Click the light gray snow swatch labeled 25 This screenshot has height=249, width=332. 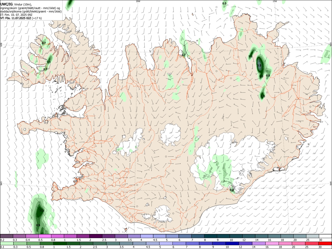pyautogui.click(x=312, y=236)
